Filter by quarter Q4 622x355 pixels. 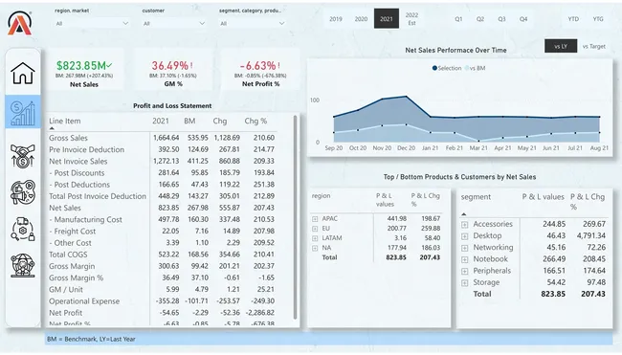(x=523, y=18)
